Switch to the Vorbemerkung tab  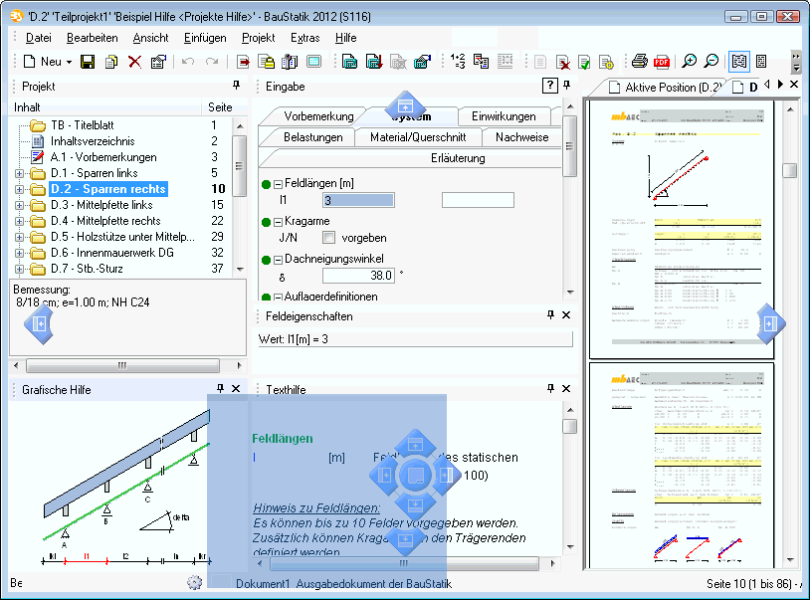(x=318, y=116)
